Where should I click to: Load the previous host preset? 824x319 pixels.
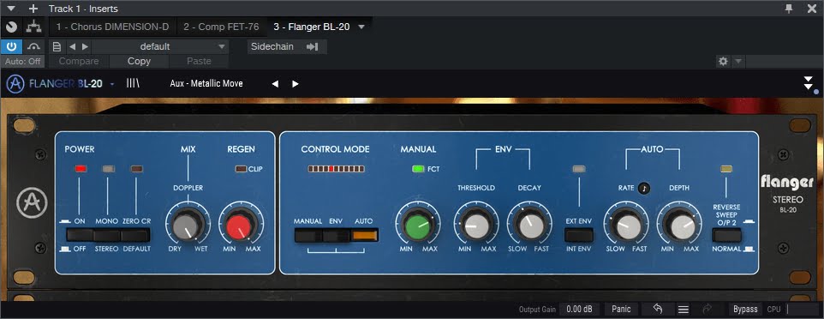[x=73, y=47]
